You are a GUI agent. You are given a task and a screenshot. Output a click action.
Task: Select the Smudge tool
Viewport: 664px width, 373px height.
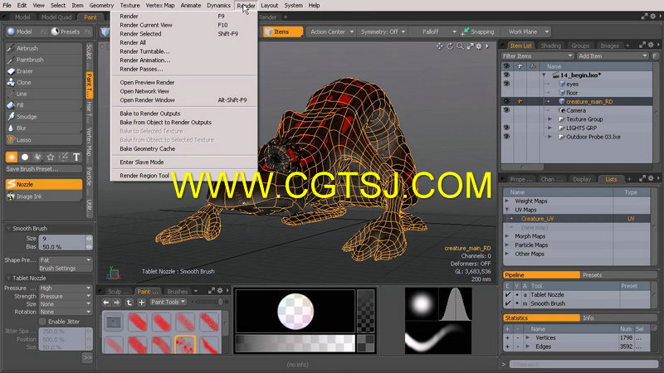click(x=44, y=117)
